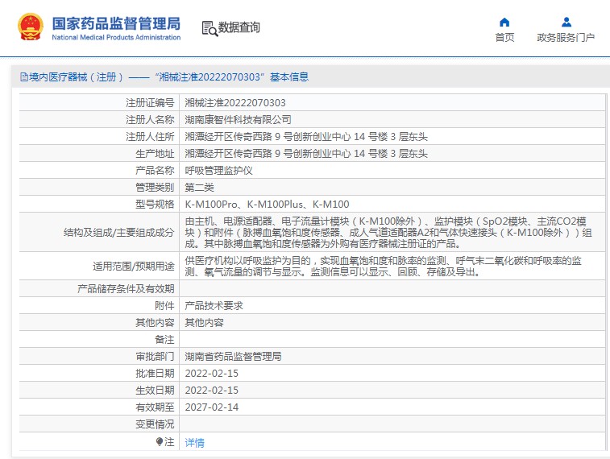Click the National Medical Products Administration subtitle
This screenshot has height=459, width=610.
pos(116,38)
